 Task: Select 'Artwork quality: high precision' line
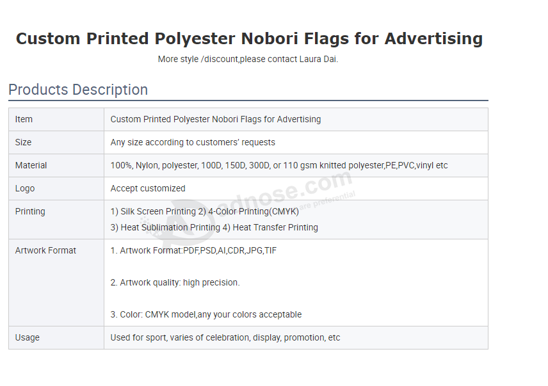175,282
